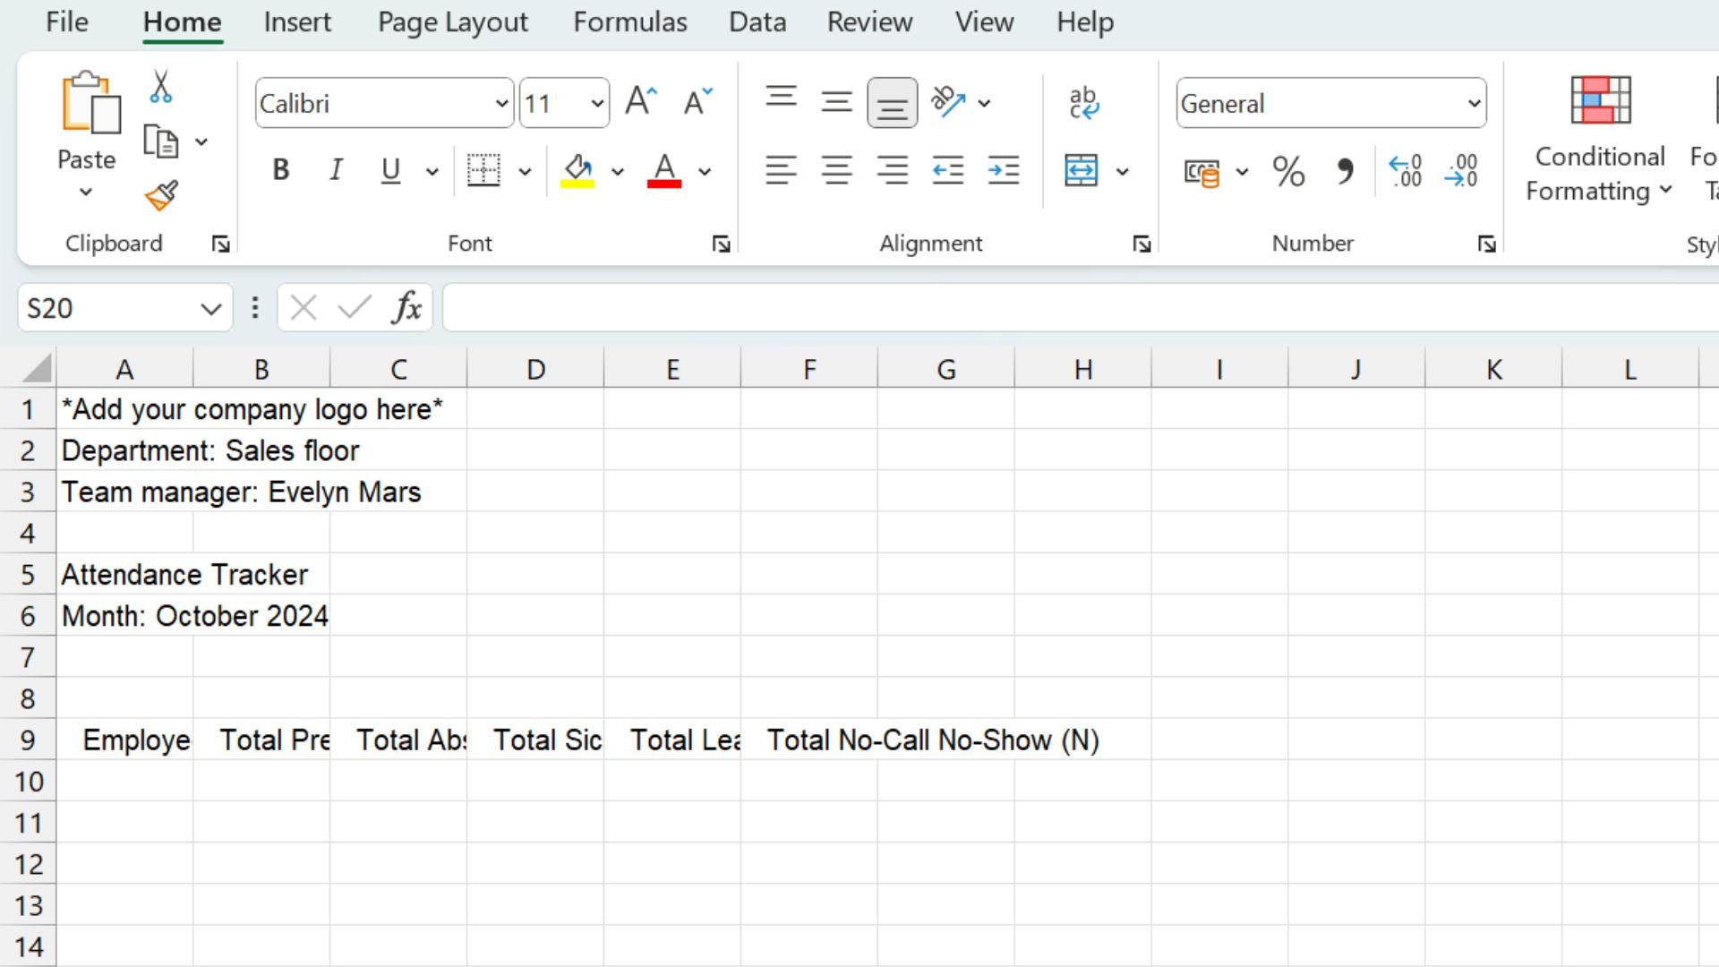The image size is (1719, 967).
Task: Switch to the Formulas ribbon tab
Action: (x=629, y=22)
